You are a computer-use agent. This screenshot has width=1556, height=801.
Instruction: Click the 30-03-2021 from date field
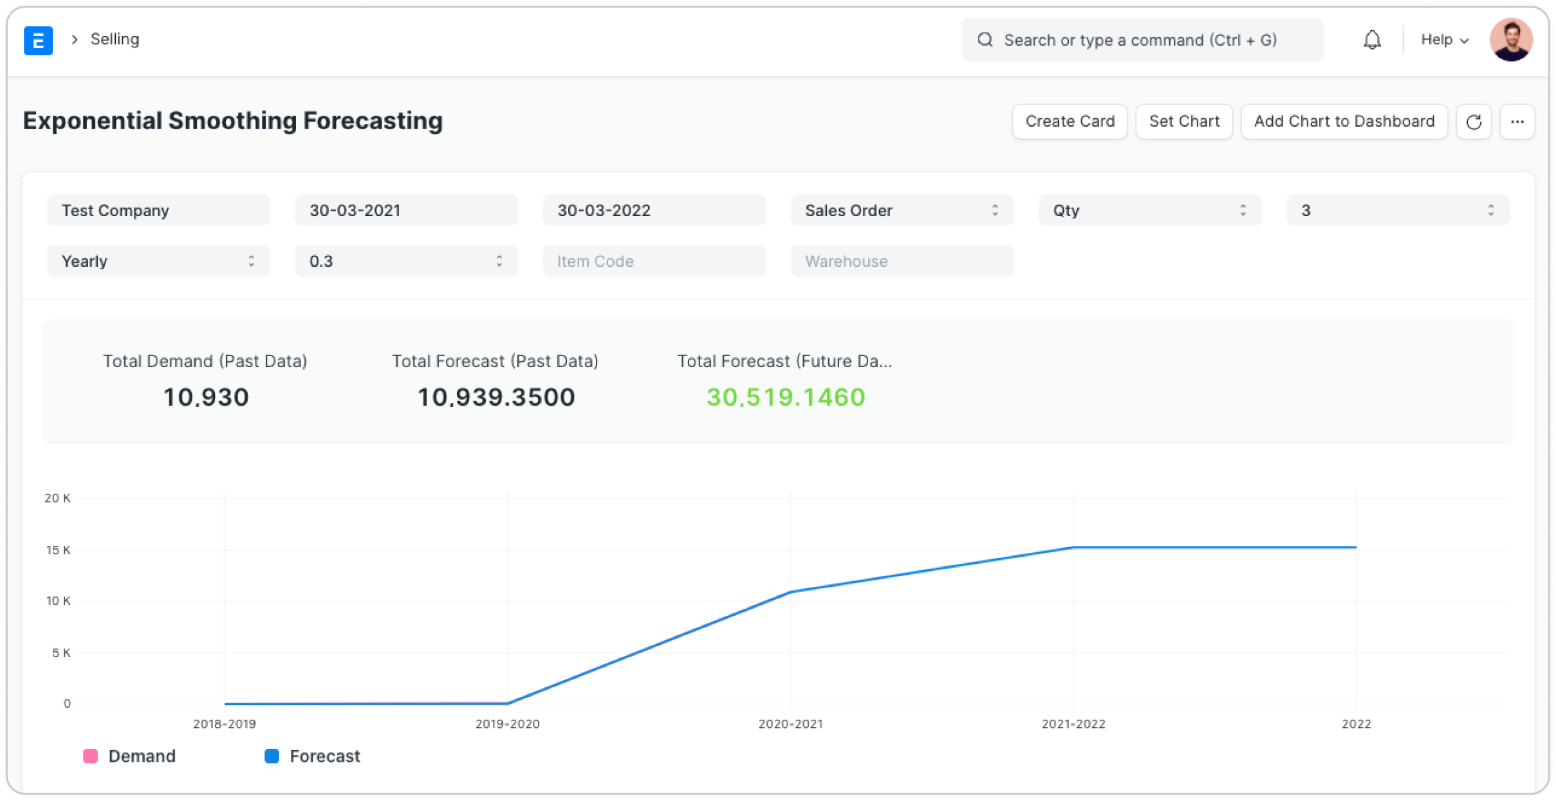coord(406,210)
